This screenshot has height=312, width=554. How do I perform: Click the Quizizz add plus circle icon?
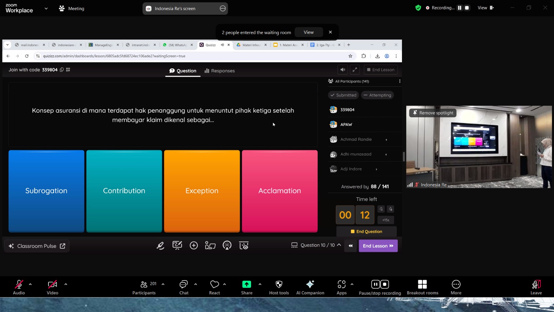tap(194, 245)
